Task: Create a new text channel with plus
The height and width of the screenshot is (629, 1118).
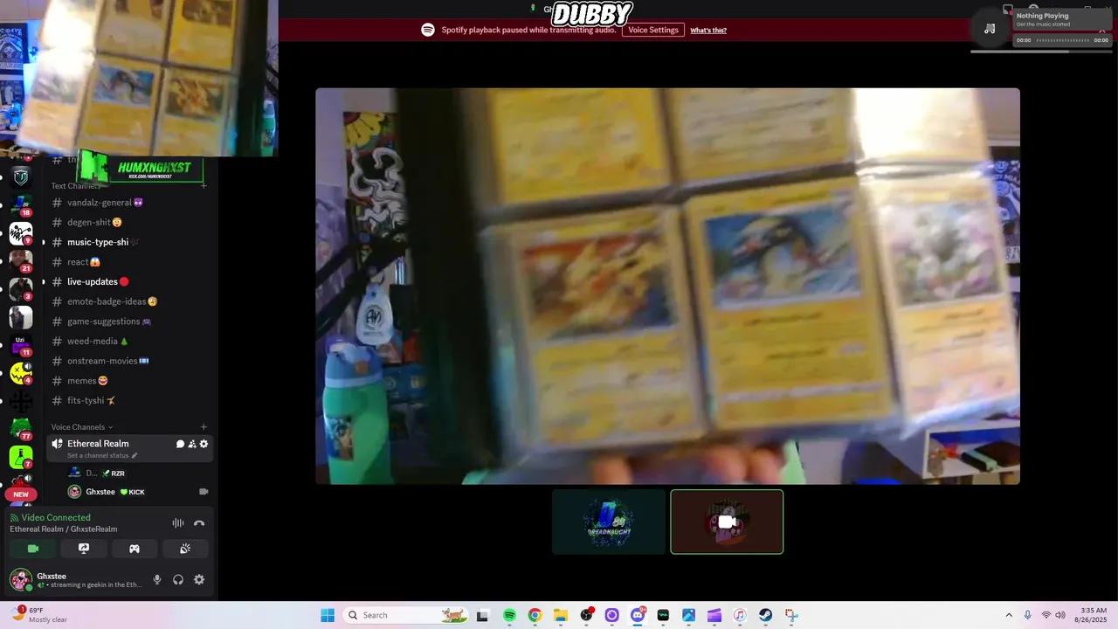Action: (204, 185)
